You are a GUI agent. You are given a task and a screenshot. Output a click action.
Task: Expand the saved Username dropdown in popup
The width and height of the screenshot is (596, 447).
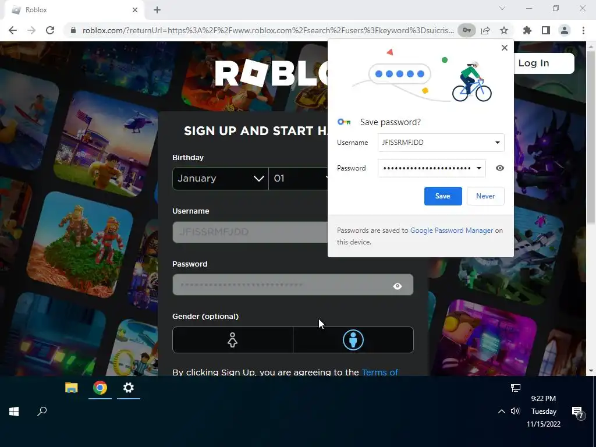click(497, 143)
